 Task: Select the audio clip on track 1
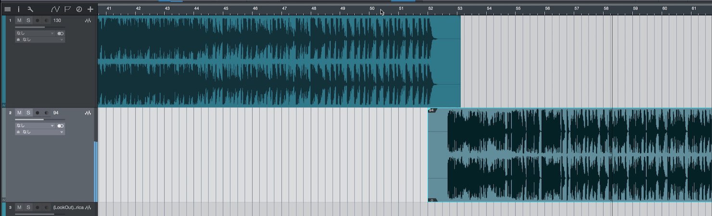[279, 61]
